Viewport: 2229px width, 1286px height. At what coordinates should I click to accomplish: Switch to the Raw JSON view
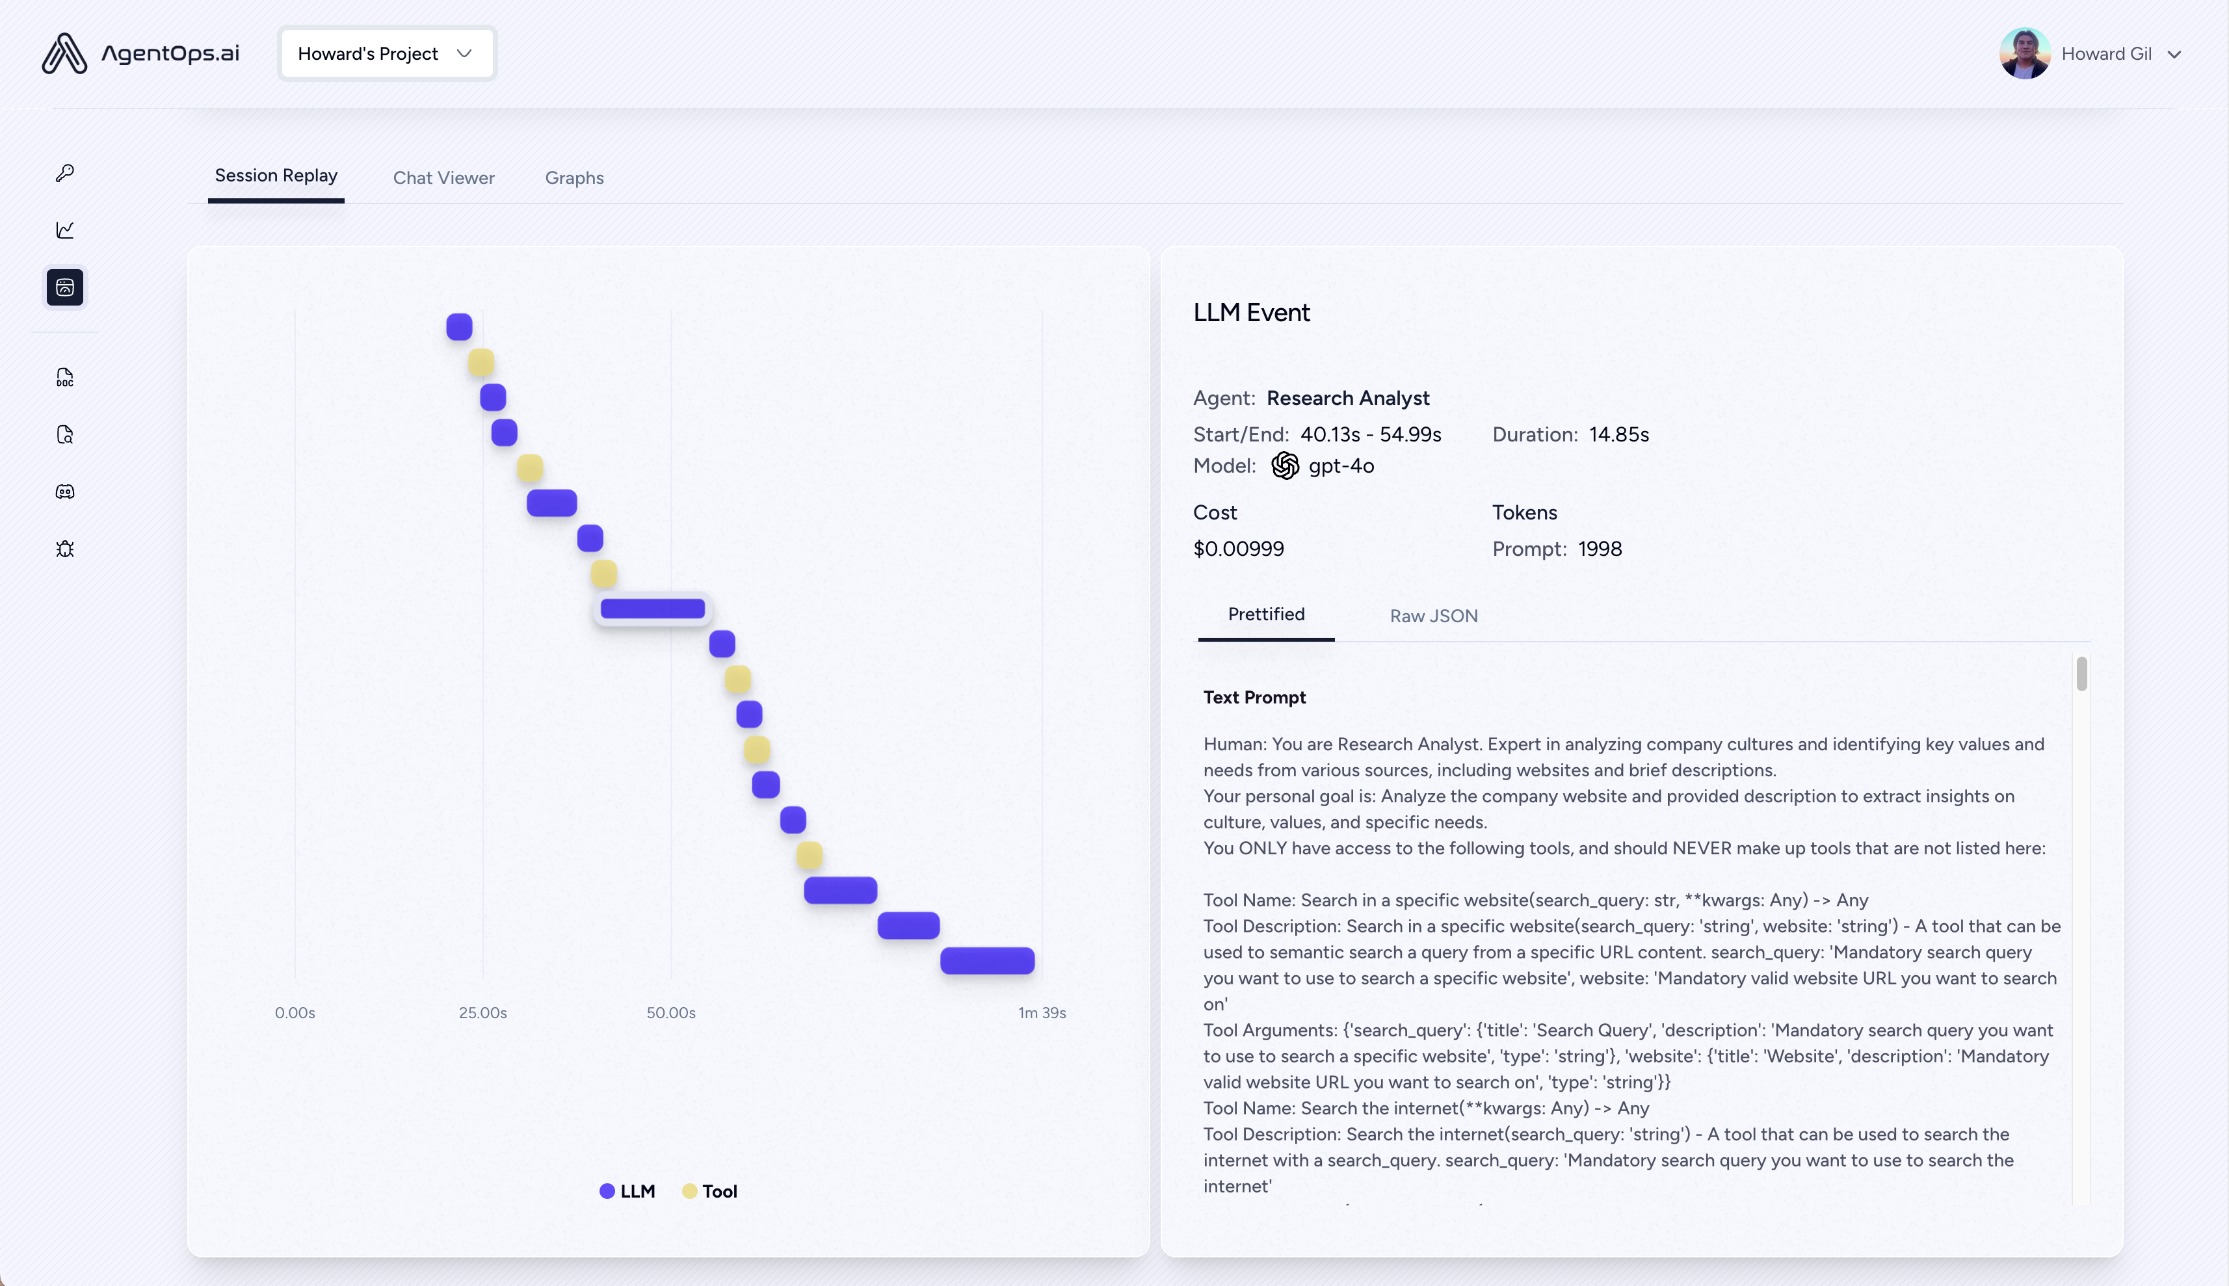coord(1432,616)
